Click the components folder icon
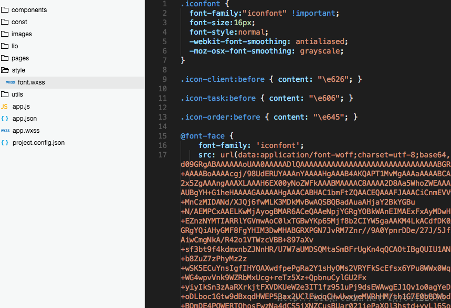 [5, 10]
